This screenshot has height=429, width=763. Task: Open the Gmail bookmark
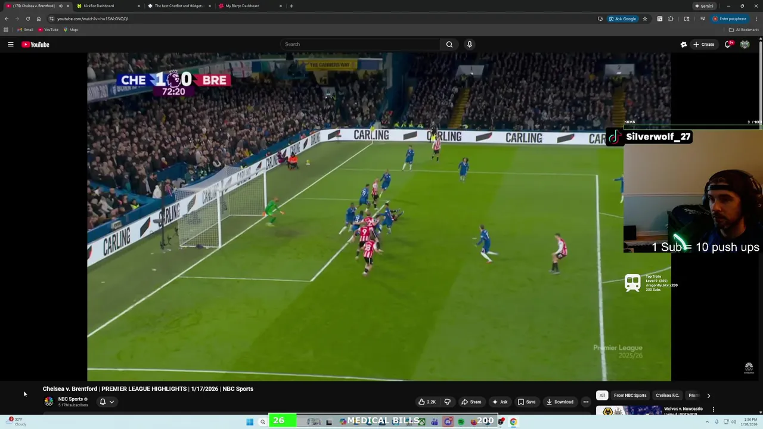(25, 30)
